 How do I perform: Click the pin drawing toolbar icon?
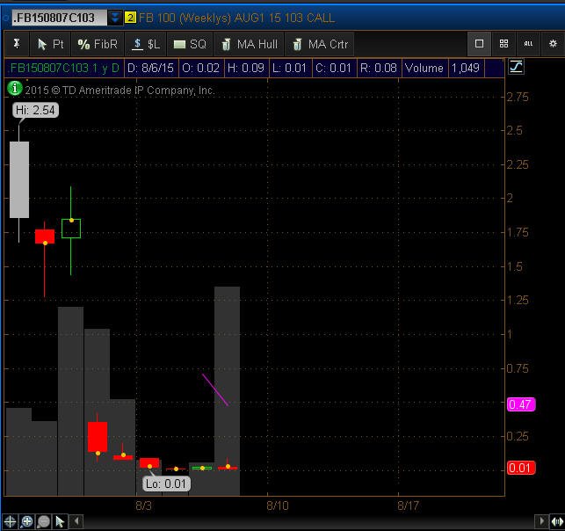tap(17, 44)
